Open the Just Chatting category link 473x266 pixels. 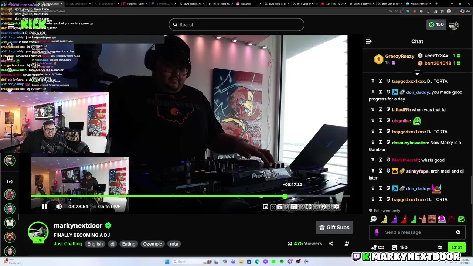click(68, 244)
